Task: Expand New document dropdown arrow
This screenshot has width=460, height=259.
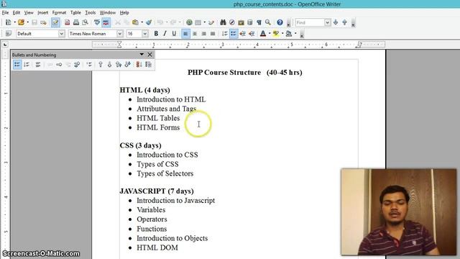Action: (x=14, y=22)
